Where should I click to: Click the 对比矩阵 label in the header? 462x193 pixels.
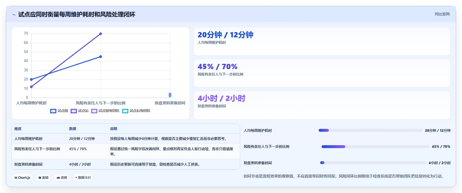click(x=442, y=14)
